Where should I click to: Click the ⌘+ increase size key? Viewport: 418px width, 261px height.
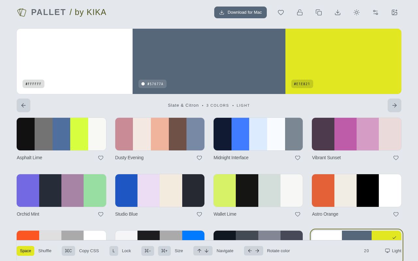164,251
